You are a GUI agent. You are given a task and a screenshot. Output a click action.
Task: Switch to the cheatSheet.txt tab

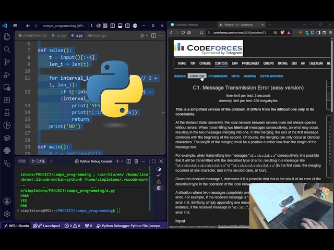[x=32, y=35]
